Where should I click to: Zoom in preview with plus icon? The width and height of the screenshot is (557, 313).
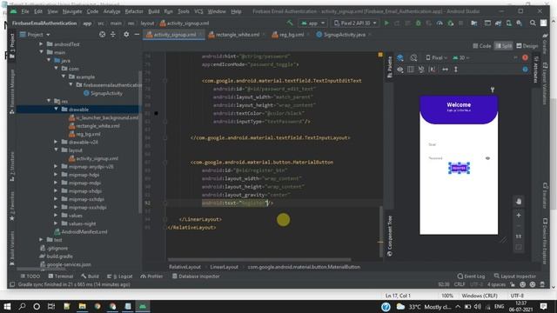(x=519, y=215)
